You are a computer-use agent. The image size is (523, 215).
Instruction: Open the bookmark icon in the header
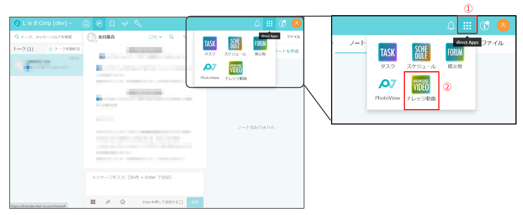(x=112, y=24)
